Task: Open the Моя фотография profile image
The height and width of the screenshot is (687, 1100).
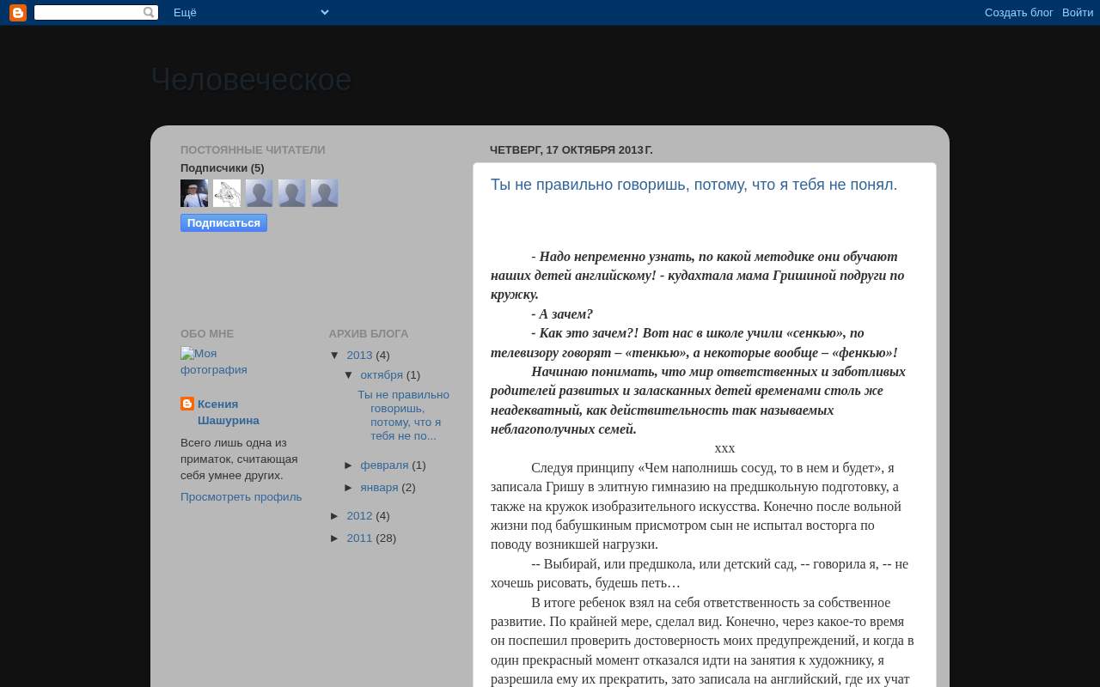Action: 214,362
